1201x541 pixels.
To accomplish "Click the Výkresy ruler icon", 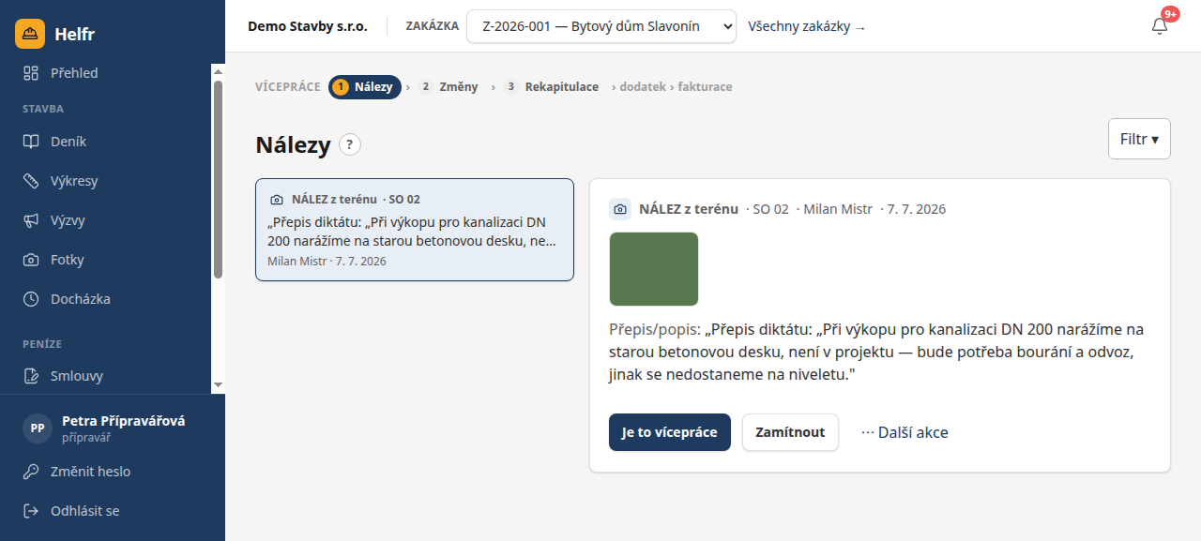I will [31, 181].
